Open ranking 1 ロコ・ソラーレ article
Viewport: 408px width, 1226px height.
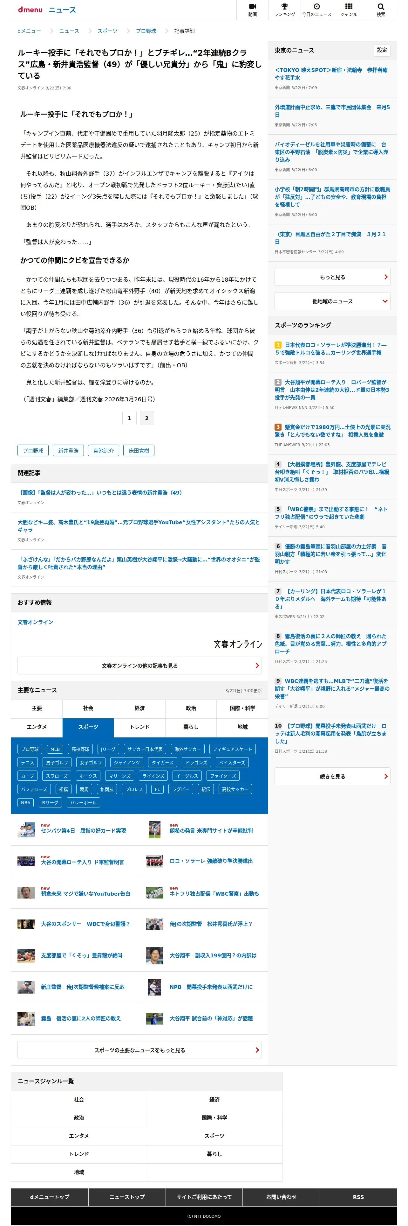tap(331, 349)
